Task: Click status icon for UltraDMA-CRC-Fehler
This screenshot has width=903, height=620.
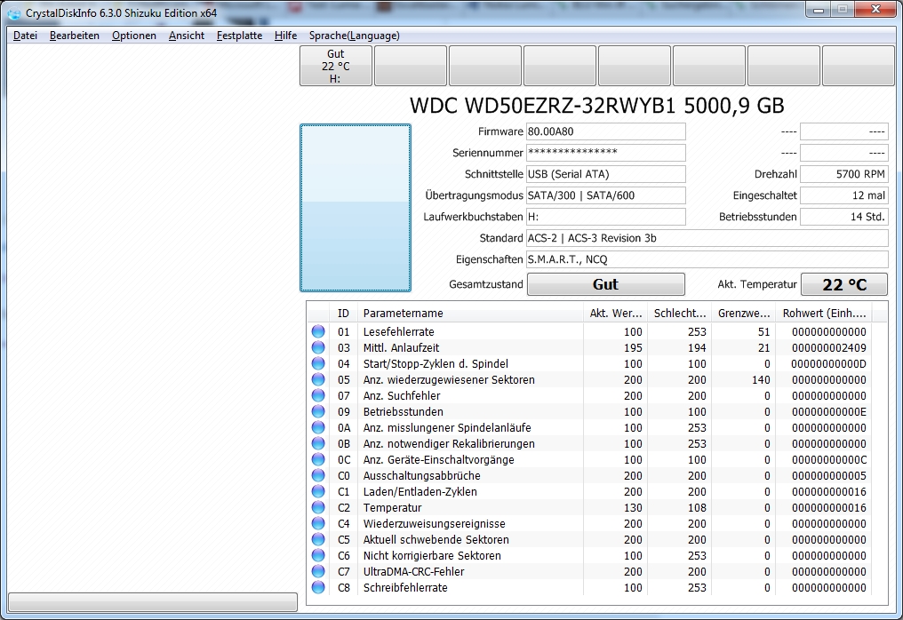Action: (x=318, y=572)
